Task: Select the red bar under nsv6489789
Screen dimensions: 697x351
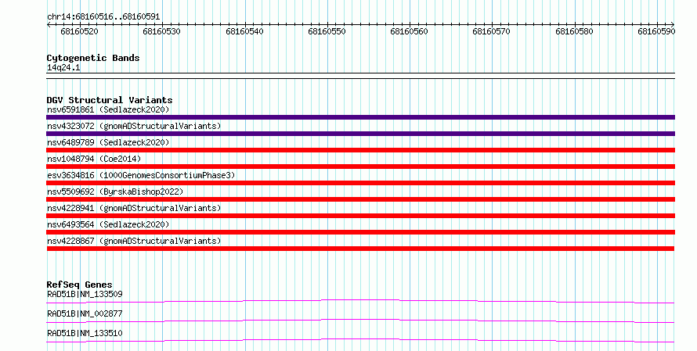Action: (x=360, y=150)
